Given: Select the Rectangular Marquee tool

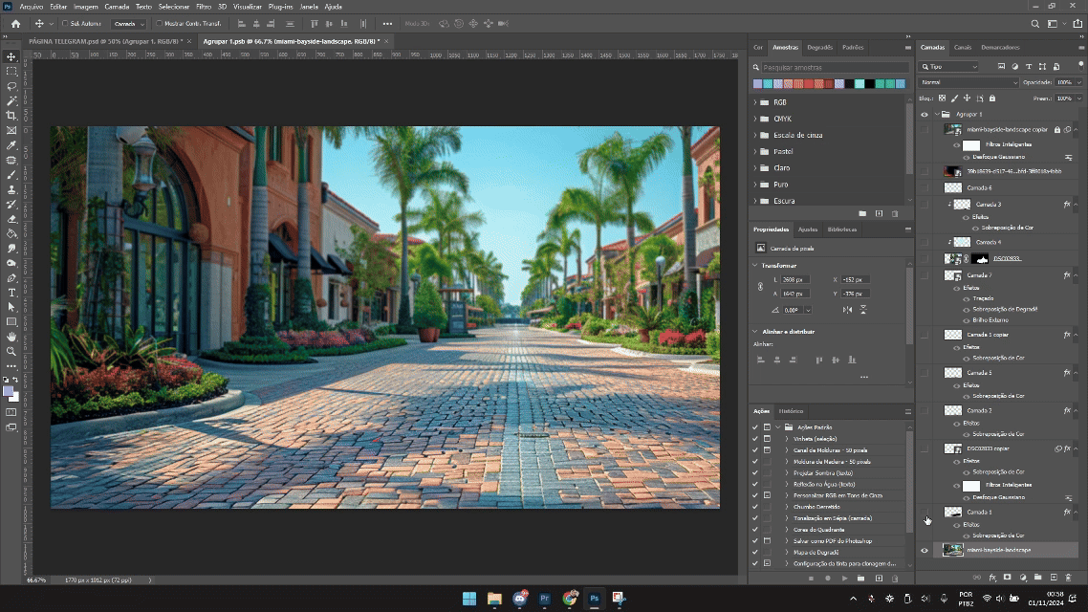Looking at the screenshot, I should (11, 72).
